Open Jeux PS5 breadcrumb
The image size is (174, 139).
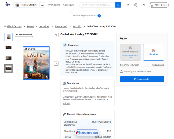click(x=77, y=26)
